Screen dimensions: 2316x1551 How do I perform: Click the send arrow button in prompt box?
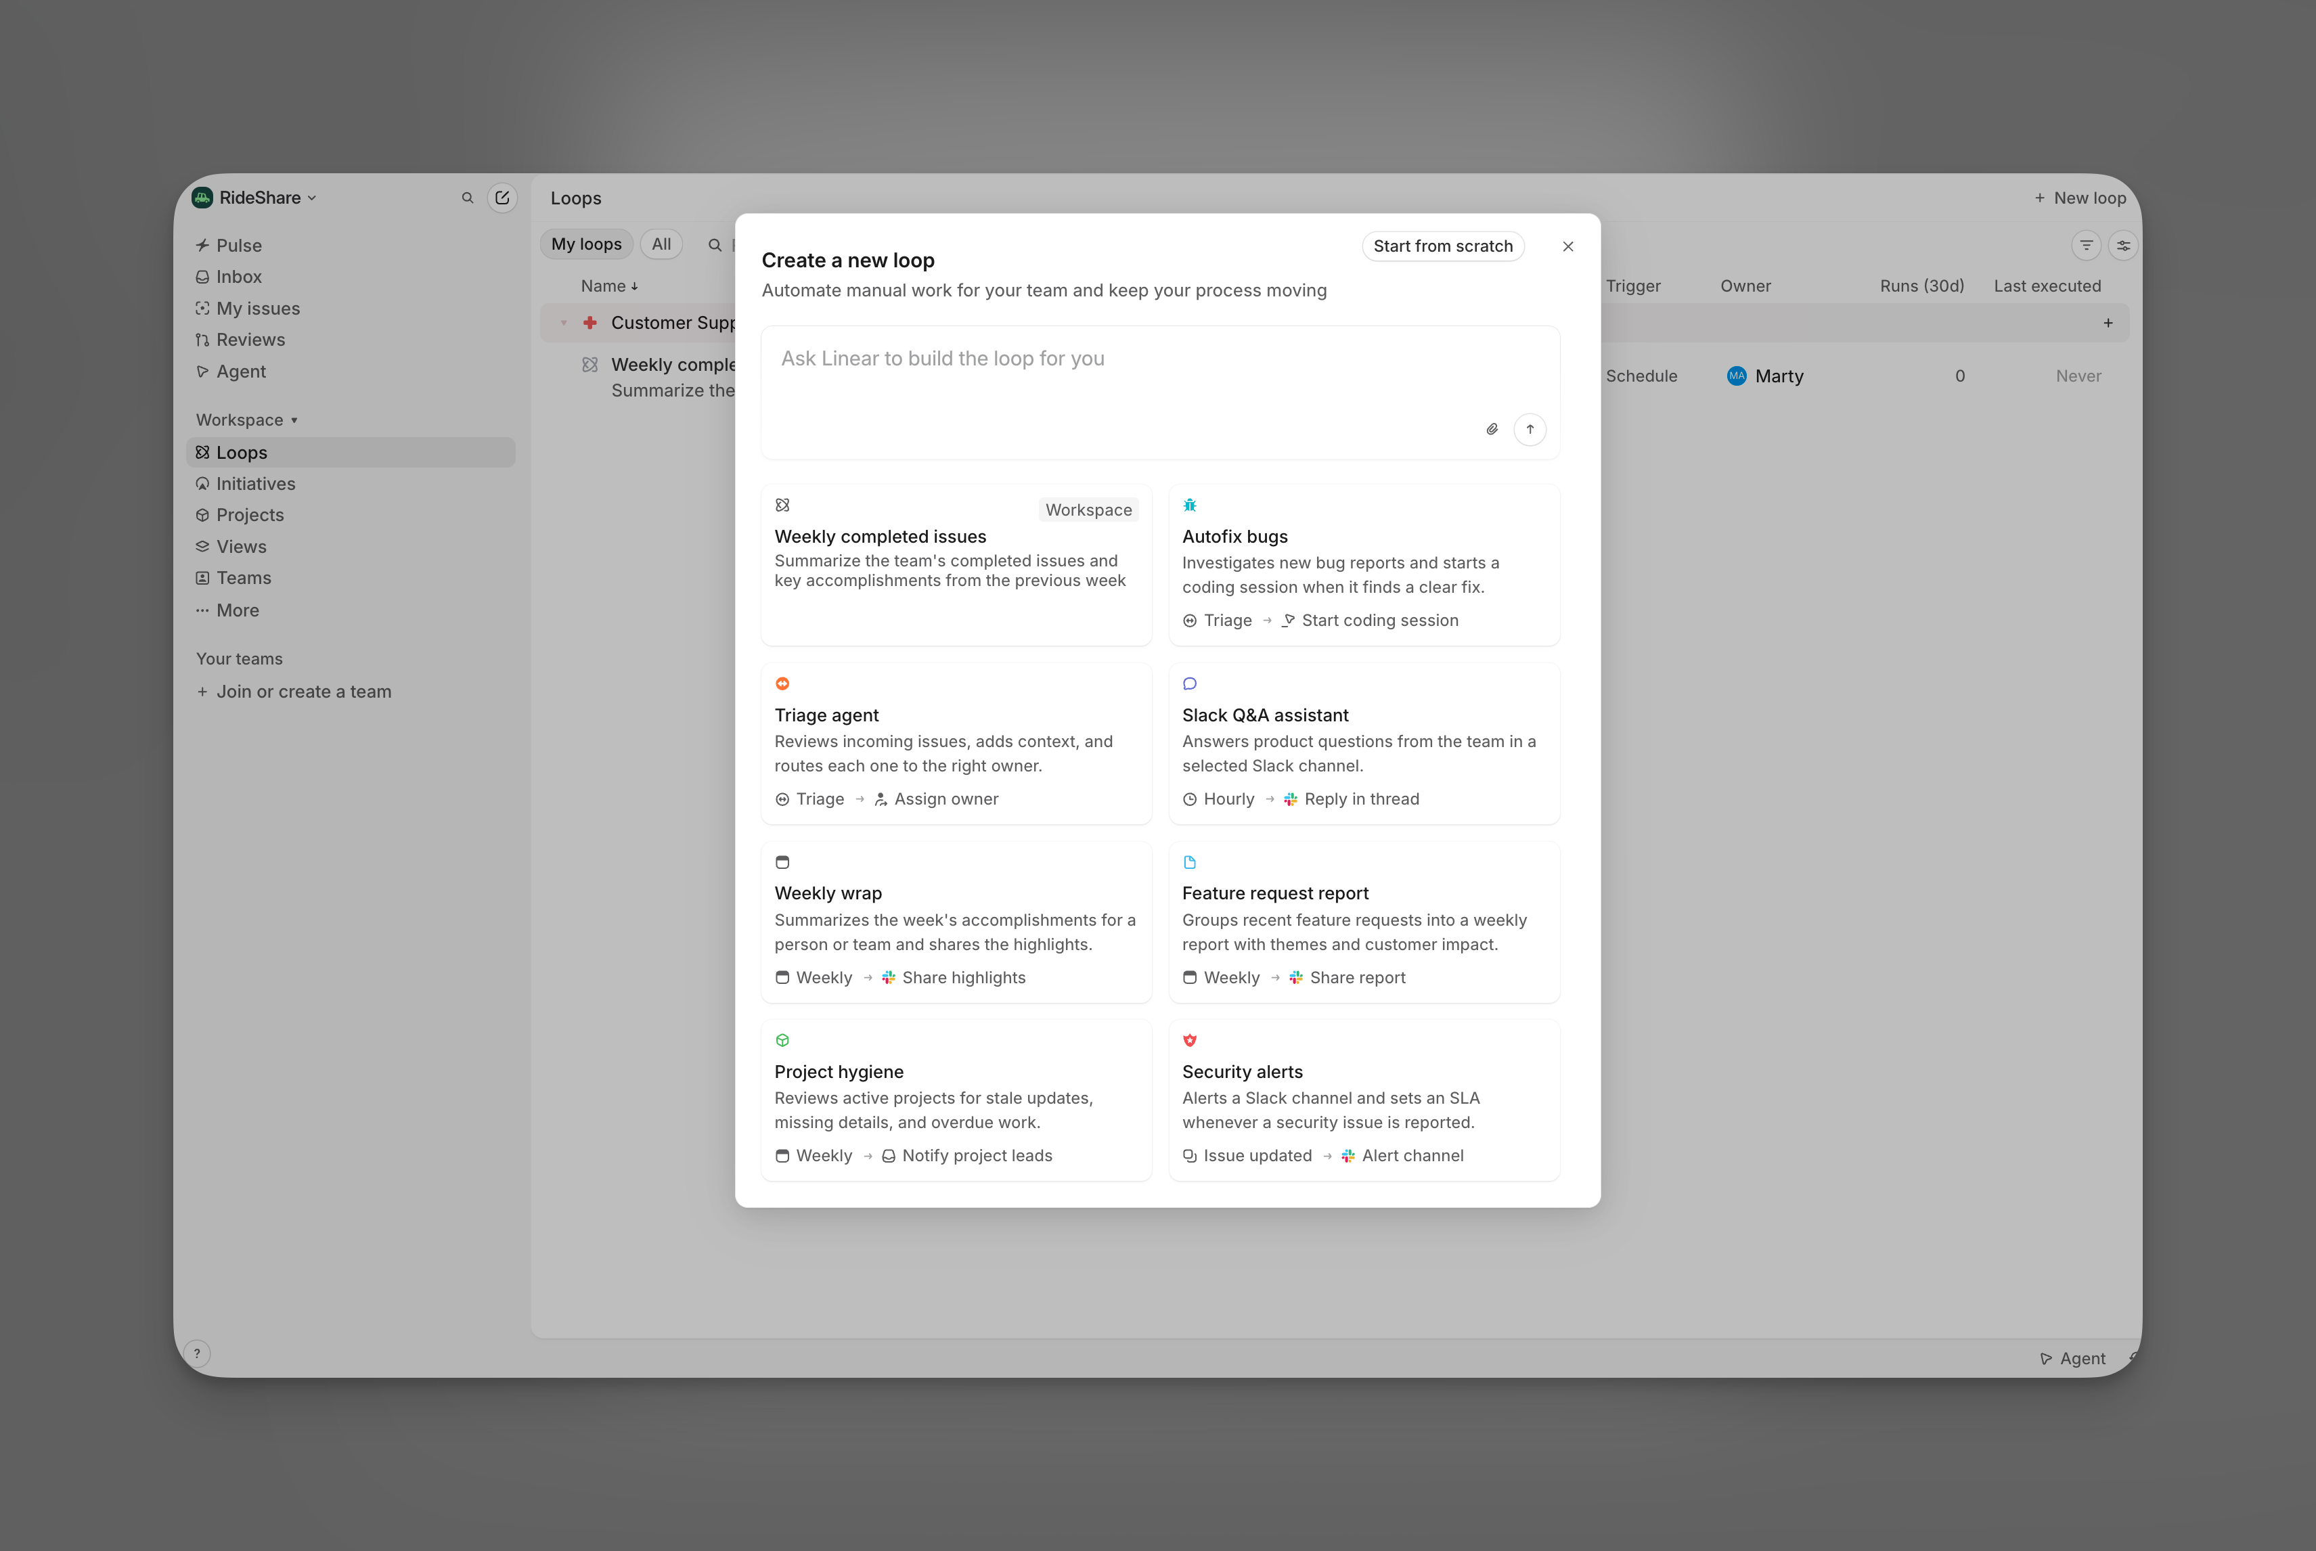[1530, 429]
